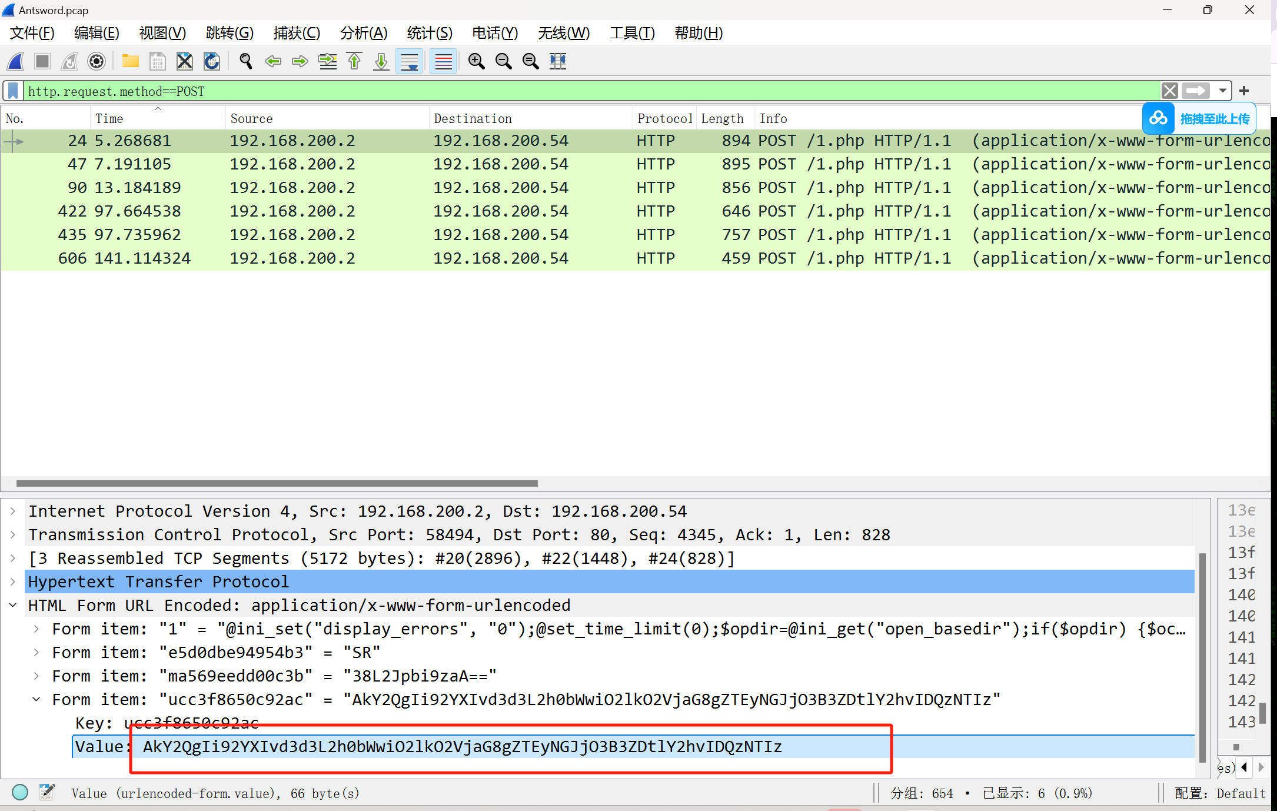Select packet number 422 row
Screen dimensions: 1277x811
click(353, 211)
